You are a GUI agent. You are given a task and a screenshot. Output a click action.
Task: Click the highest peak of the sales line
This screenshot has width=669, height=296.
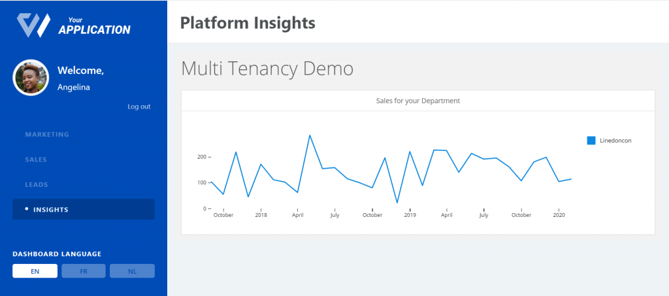[309, 135]
